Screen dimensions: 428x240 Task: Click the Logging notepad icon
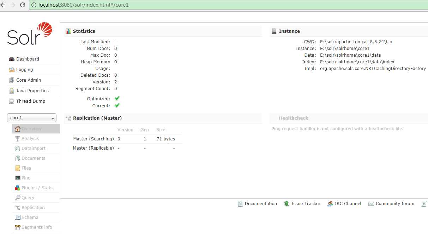click(x=12, y=70)
